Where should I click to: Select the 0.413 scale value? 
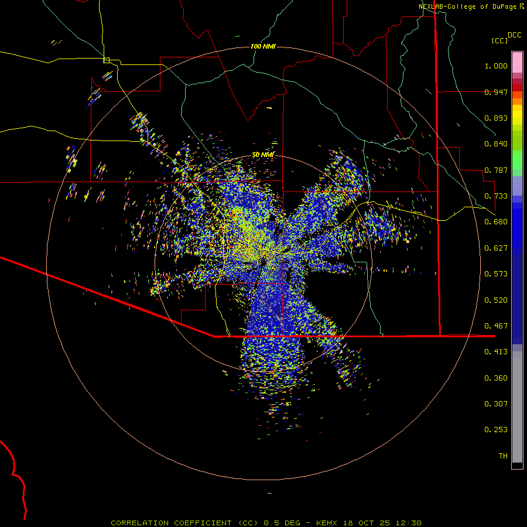coord(496,352)
